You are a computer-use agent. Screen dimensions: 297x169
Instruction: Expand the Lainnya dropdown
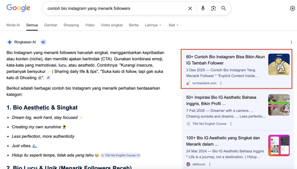click(x=153, y=25)
